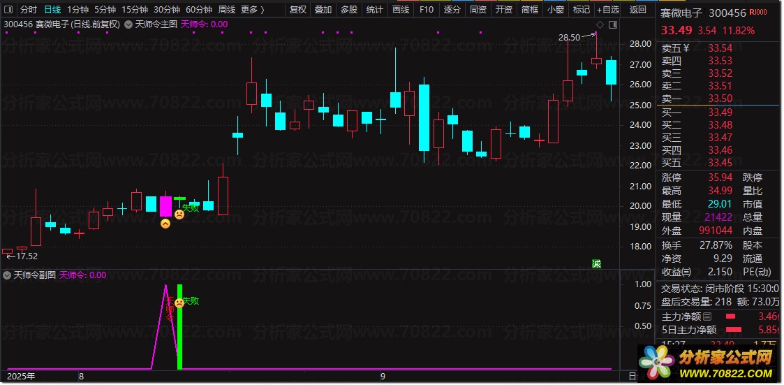784x385 pixels.
Task: Click the 卖五 price 33.54
Action: [720, 48]
